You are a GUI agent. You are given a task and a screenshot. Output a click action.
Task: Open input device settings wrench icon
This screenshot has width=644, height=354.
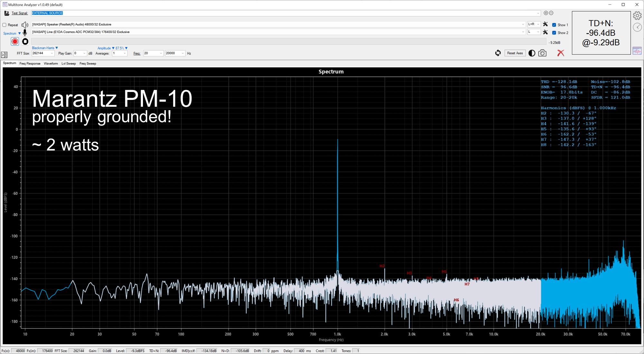click(x=545, y=32)
